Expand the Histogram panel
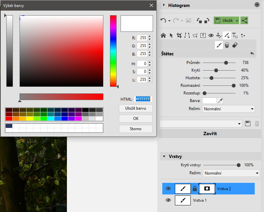This screenshot has width=264, height=212. [164, 5]
